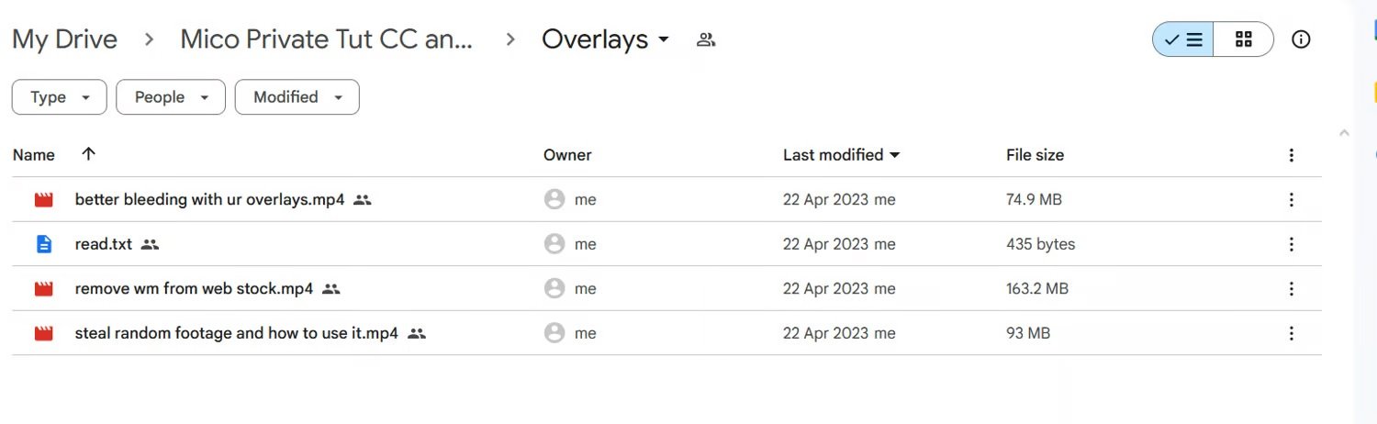Select remove wm from web stock.mp4 row

click(x=666, y=288)
